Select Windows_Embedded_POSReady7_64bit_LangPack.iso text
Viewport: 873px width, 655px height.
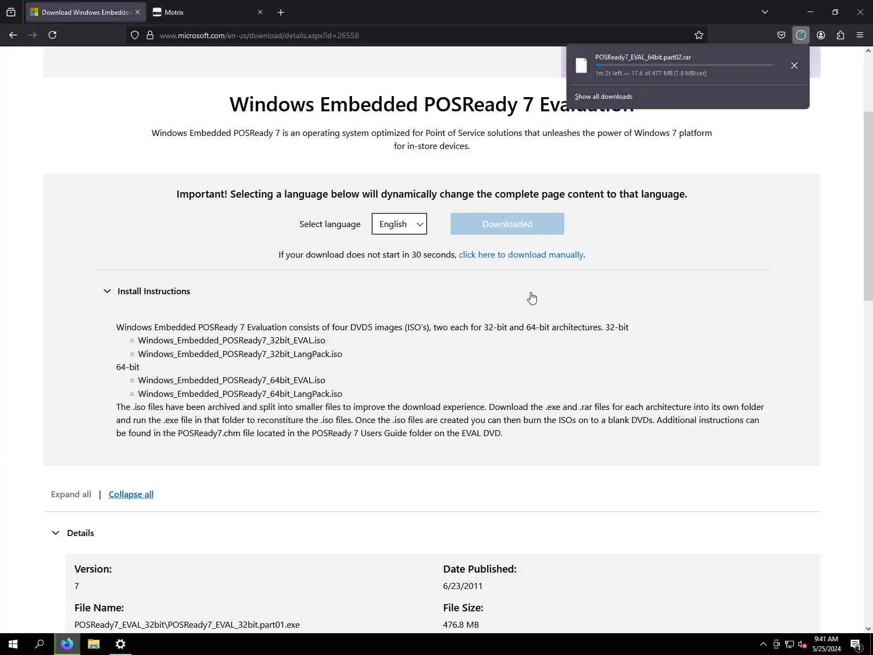pos(240,394)
